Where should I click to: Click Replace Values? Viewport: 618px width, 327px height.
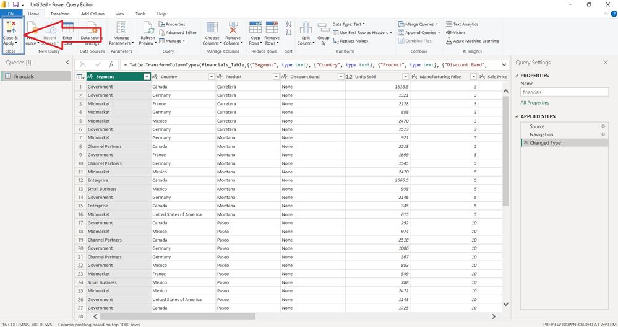click(x=350, y=41)
